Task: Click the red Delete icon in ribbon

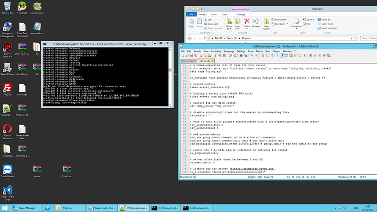Action: point(247,23)
